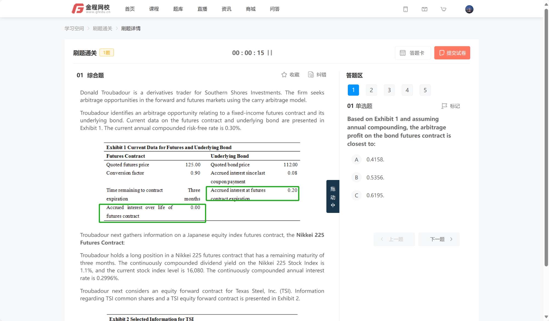Click the 纠错 report error icon

click(311, 75)
